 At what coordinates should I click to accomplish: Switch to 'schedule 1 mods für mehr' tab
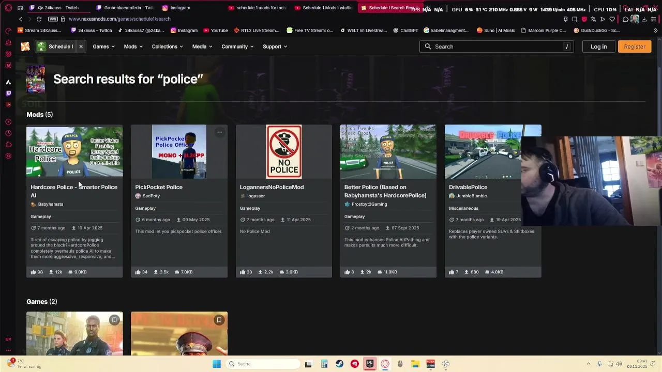pyautogui.click(x=258, y=8)
